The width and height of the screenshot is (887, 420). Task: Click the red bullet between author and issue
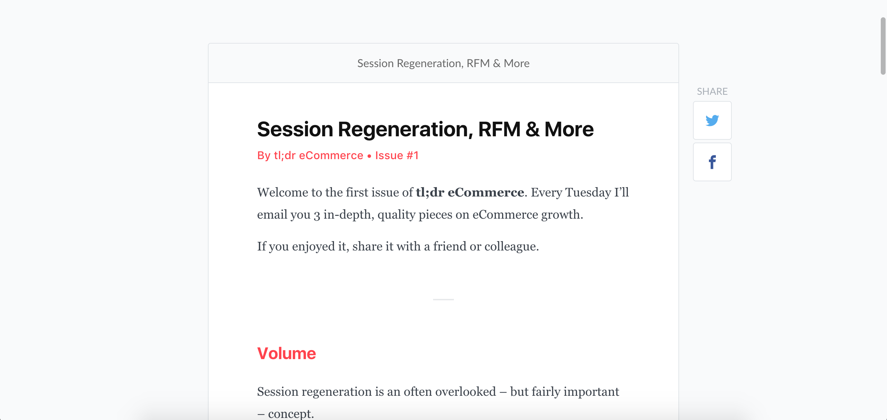pyautogui.click(x=369, y=155)
